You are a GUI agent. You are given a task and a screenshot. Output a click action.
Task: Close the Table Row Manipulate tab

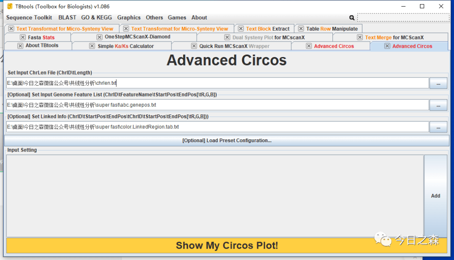coord(301,29)
